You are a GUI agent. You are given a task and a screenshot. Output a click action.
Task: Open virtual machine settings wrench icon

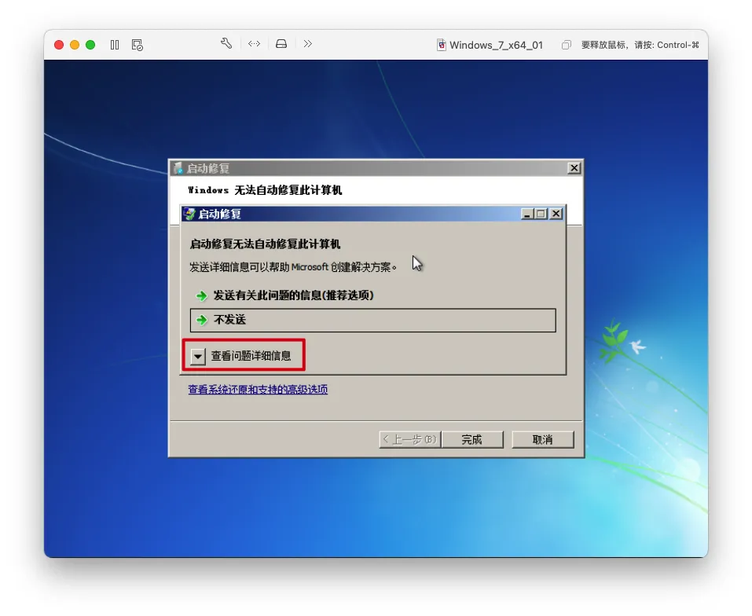point(226,44)
